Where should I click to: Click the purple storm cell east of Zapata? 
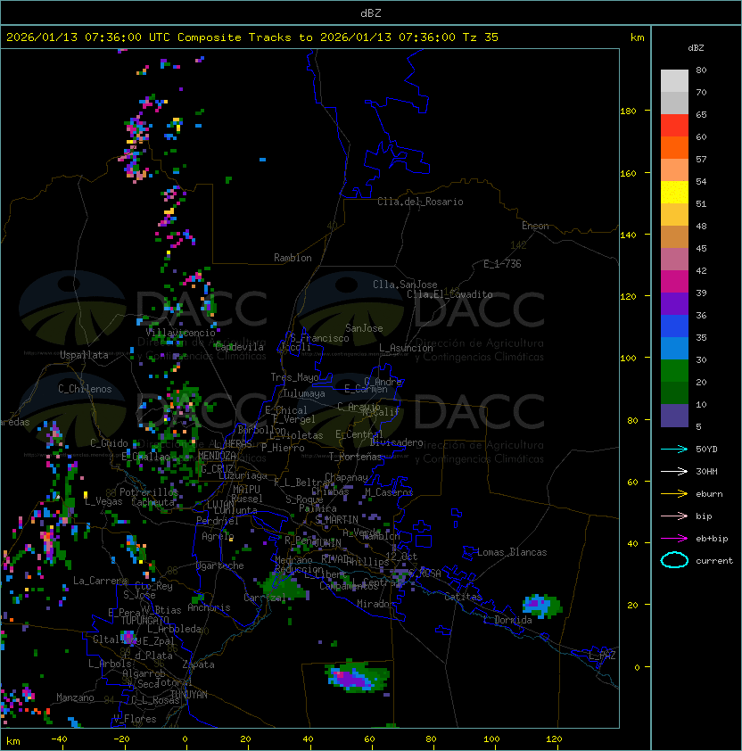tap(358, 677)
